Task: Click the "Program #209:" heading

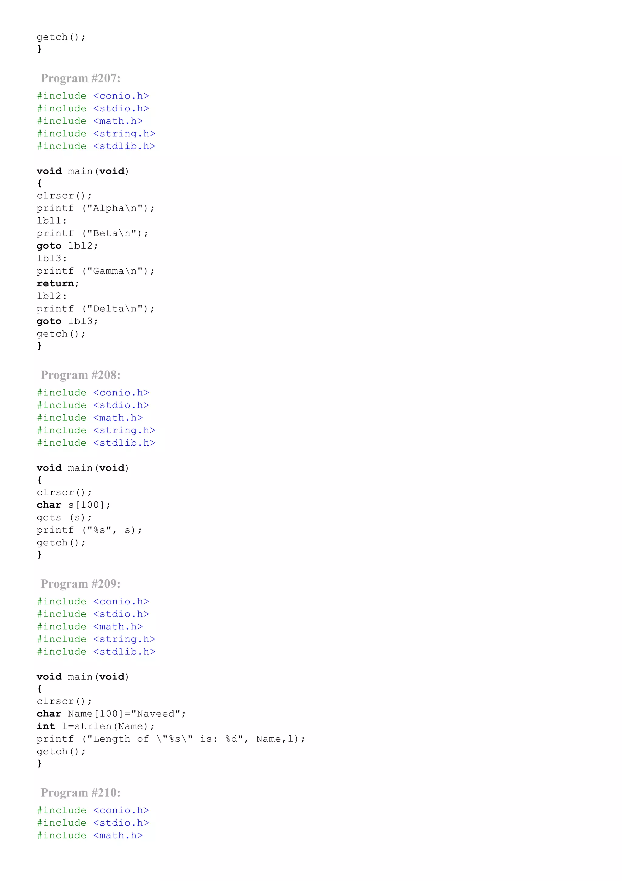Action: click(x=80, y=584)
